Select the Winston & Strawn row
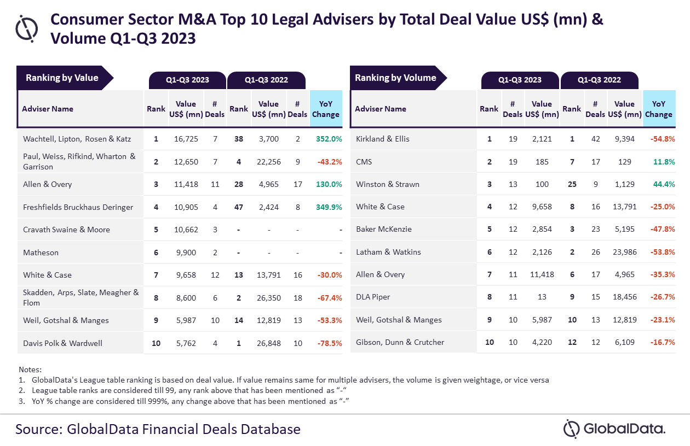The width and height of the screenshot is (690, 446). (x=514, y=184)
